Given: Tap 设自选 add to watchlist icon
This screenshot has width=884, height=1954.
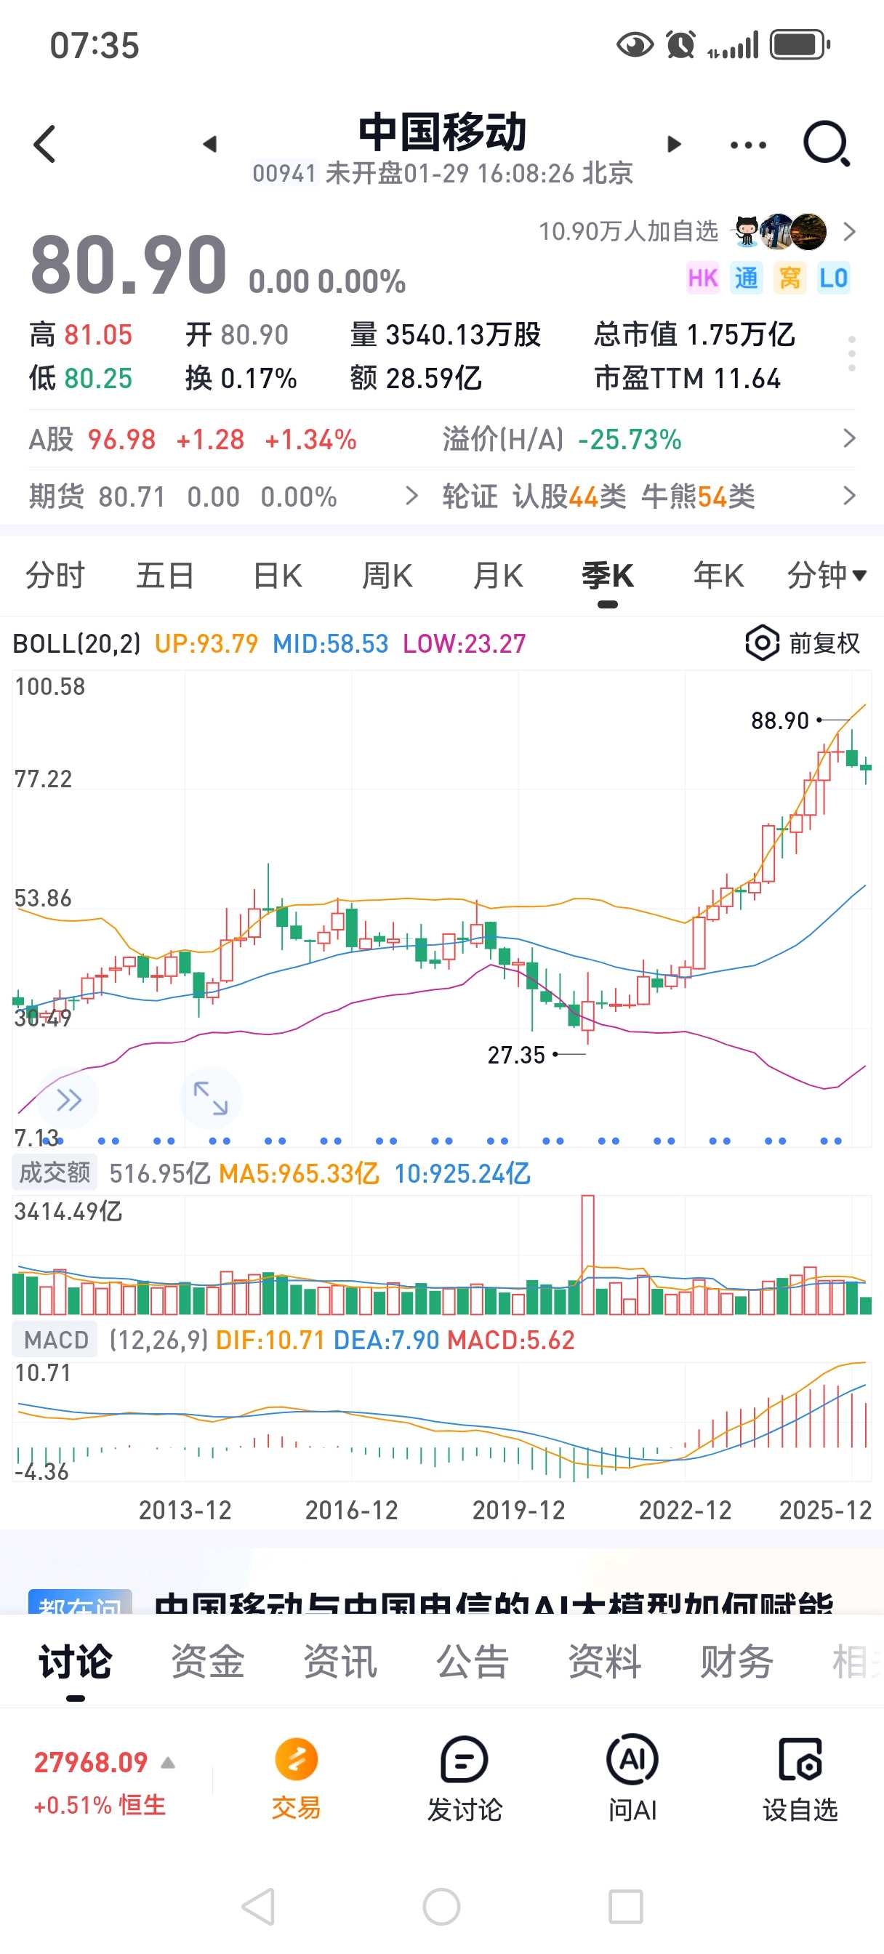Looking at the screenshot, I should tap(800, 1759).
